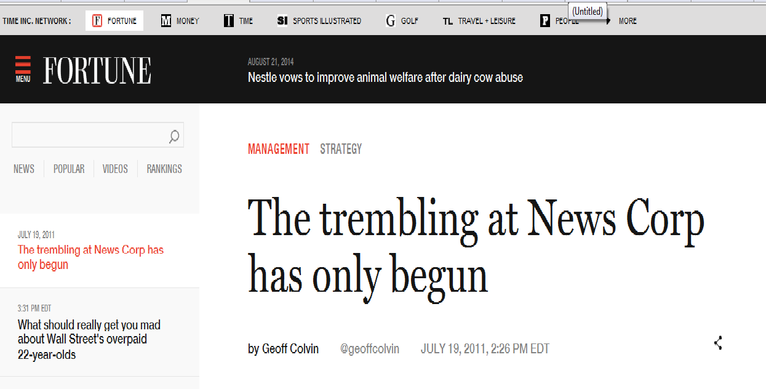The height and width of the screenshot is (389, 766).
Task: Click the MANAGEMENT category label
Action: pyautogui.click(x=279, y=148)
